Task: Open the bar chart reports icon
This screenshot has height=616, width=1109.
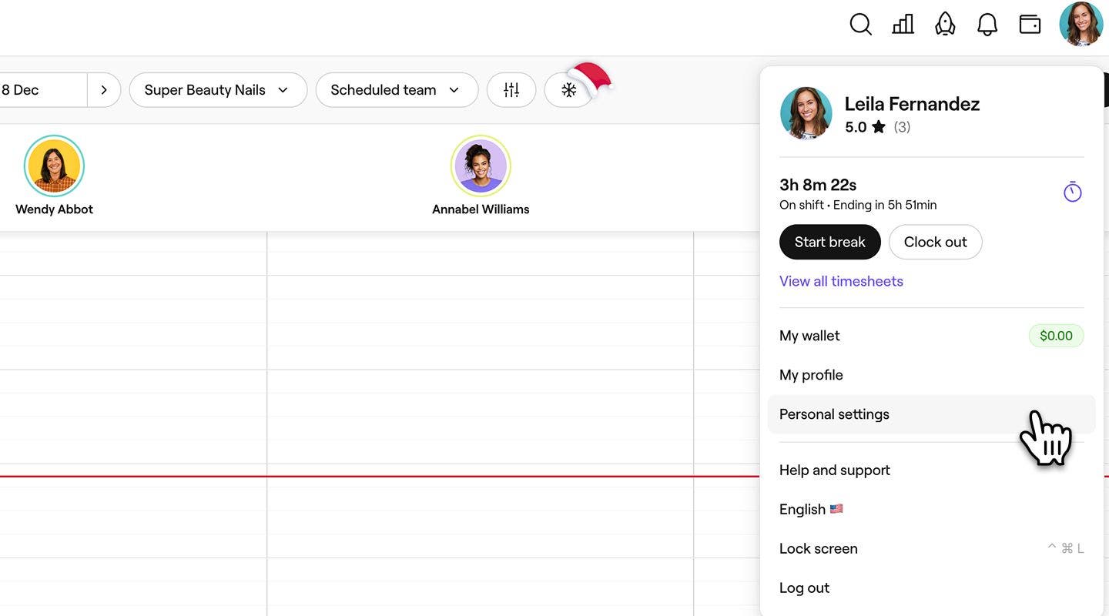Action: pyautogui.click(x=903, y=25)
